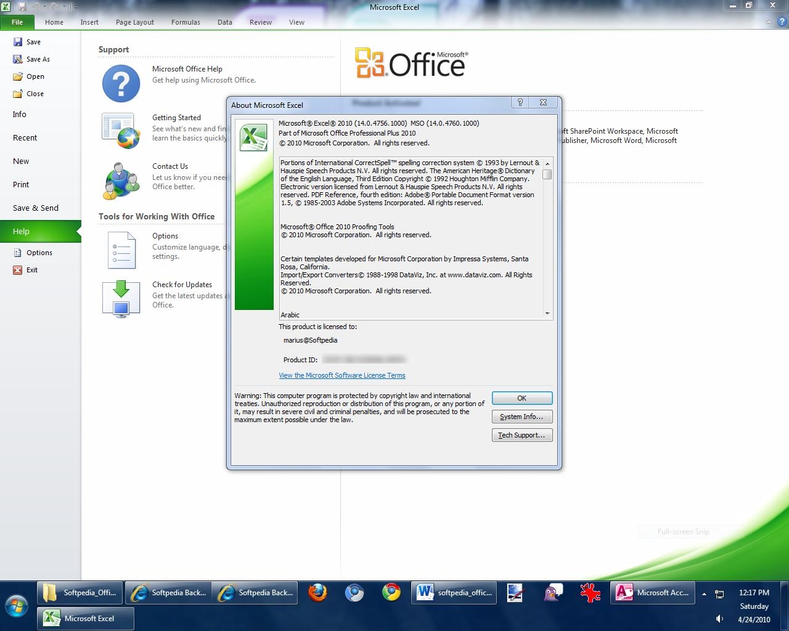Viewport: 789px width, 631px height.
Task: Click the Save As icon in the sidebar
Action: 17,59
